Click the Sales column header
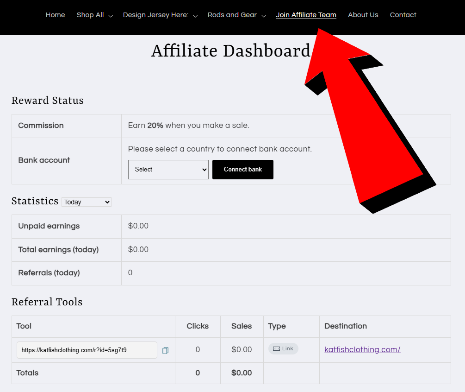465x392 pixels. click(242, 326)
